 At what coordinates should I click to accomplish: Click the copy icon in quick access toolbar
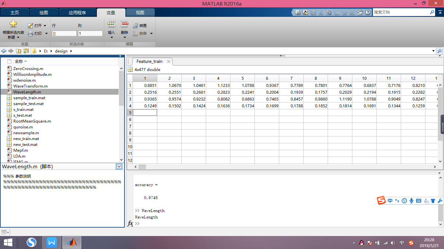(329, 12)
